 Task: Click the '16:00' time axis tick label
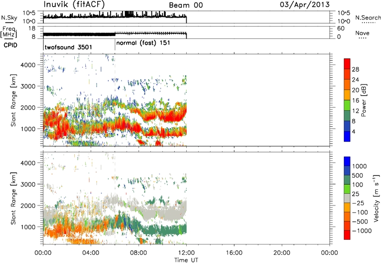(234, 253)
